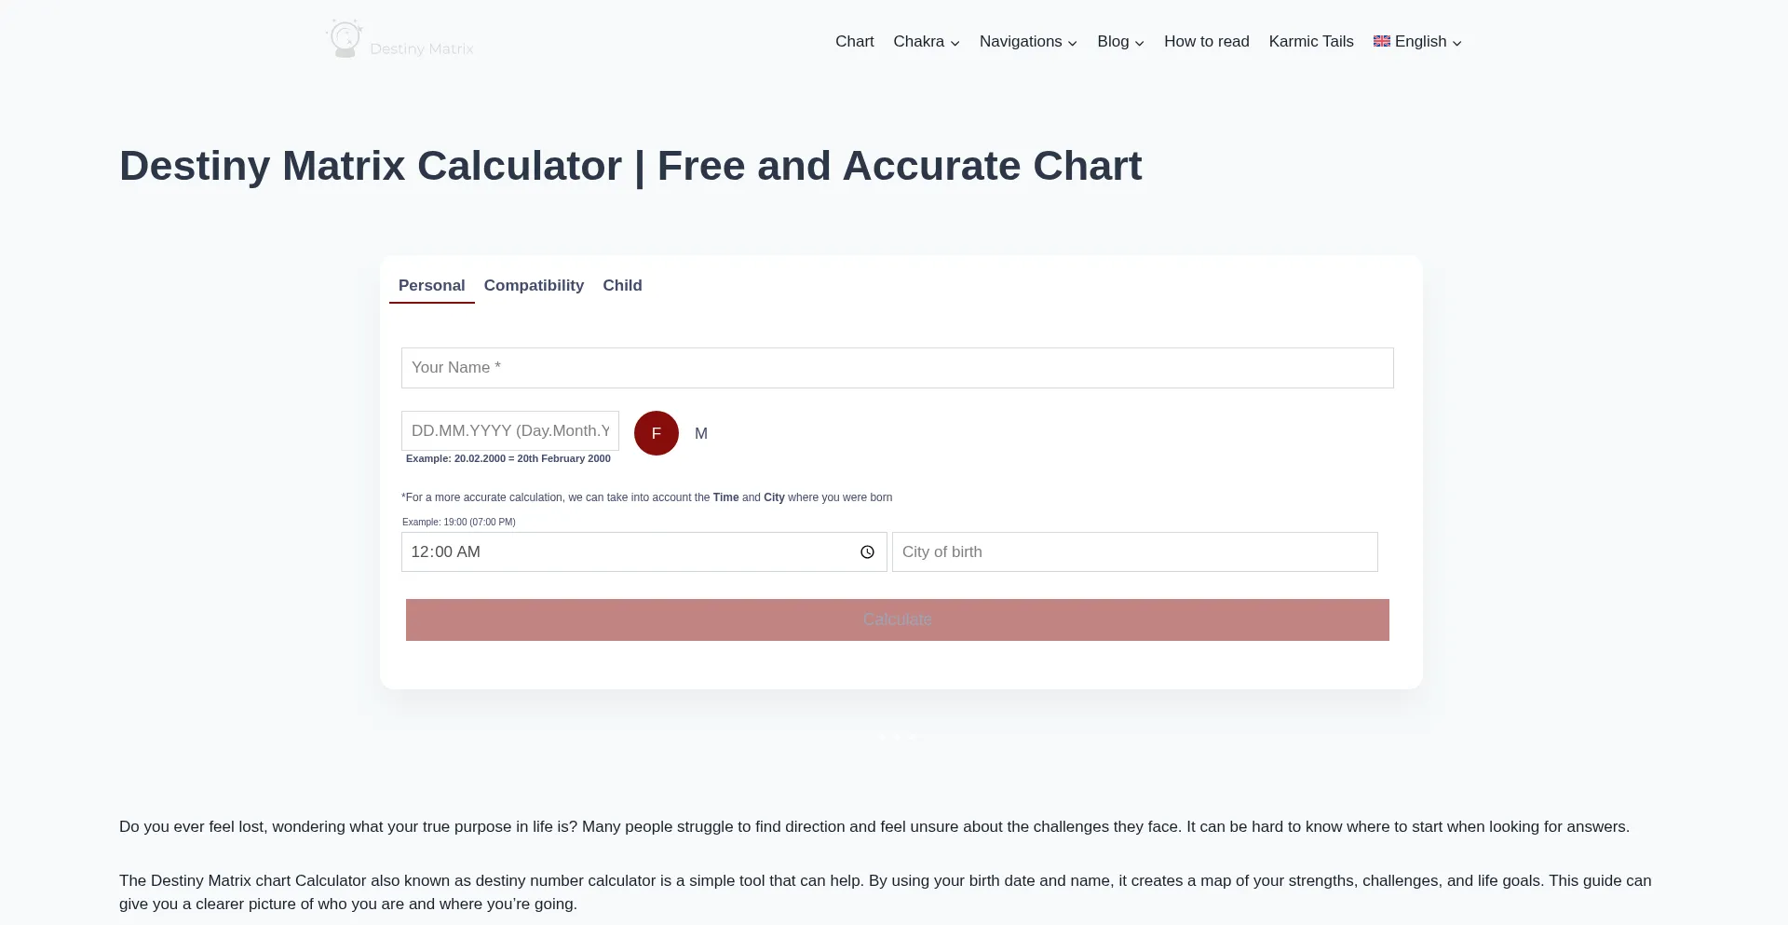Viewport: 1788px width, 925px height.
Task: Open the Karmic Tails link
Action: [1310, 42]
